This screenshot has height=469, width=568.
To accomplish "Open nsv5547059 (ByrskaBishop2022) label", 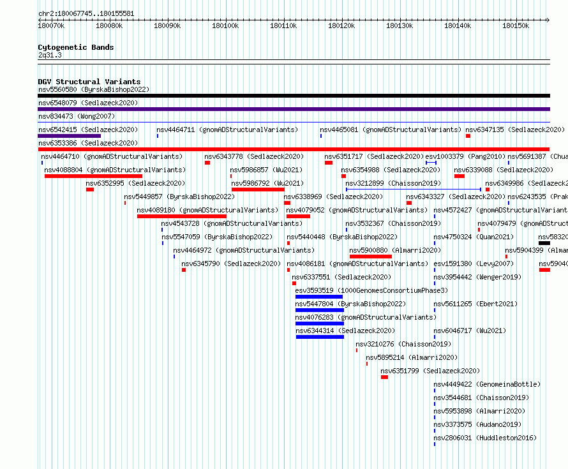I will [x=217, y=237].
